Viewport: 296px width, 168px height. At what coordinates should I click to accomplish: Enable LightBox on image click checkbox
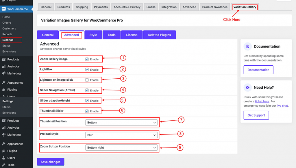click(x=87, y=80)
